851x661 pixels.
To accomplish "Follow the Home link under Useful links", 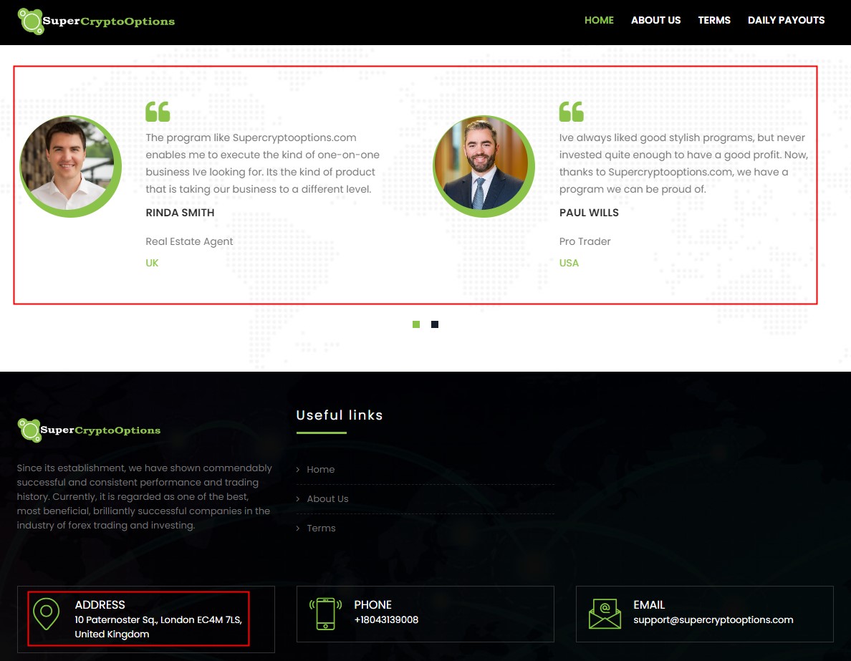I will [321, 469].
